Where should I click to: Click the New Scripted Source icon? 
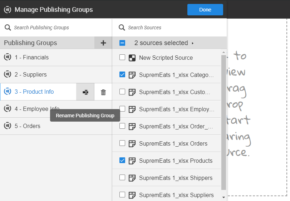pyautogui.click(x=132, y=58)
